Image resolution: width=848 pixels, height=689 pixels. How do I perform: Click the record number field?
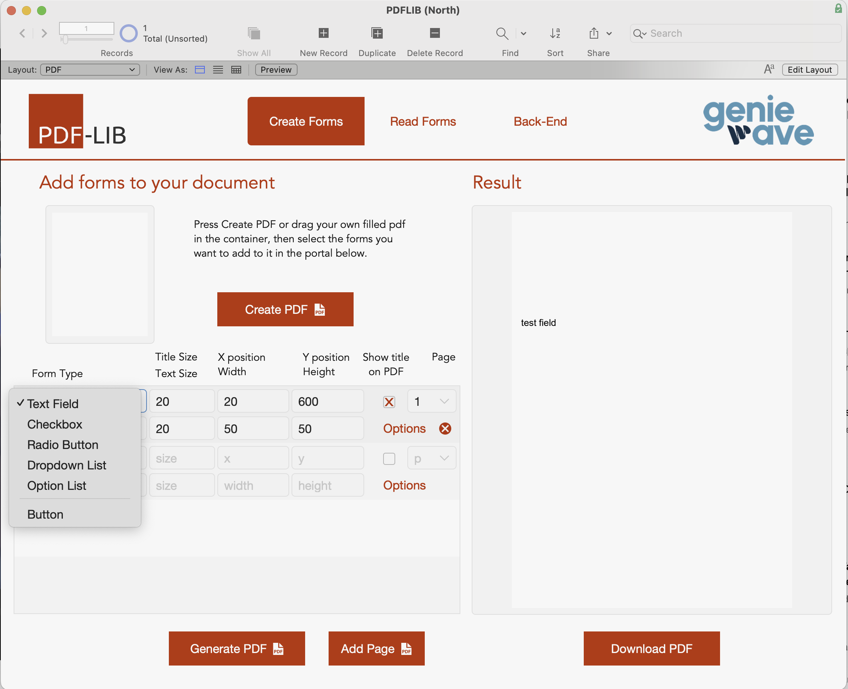point(87,28)
